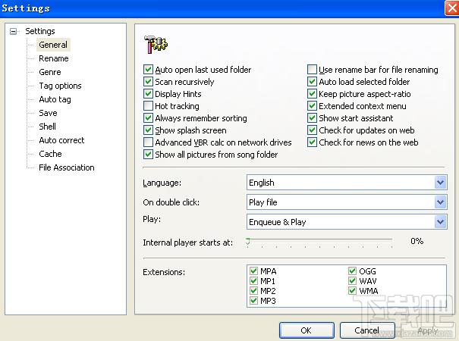Go to the File Association page
Image resolution: width=459 pixels, height=341 pixels.
tap(67, 167)
